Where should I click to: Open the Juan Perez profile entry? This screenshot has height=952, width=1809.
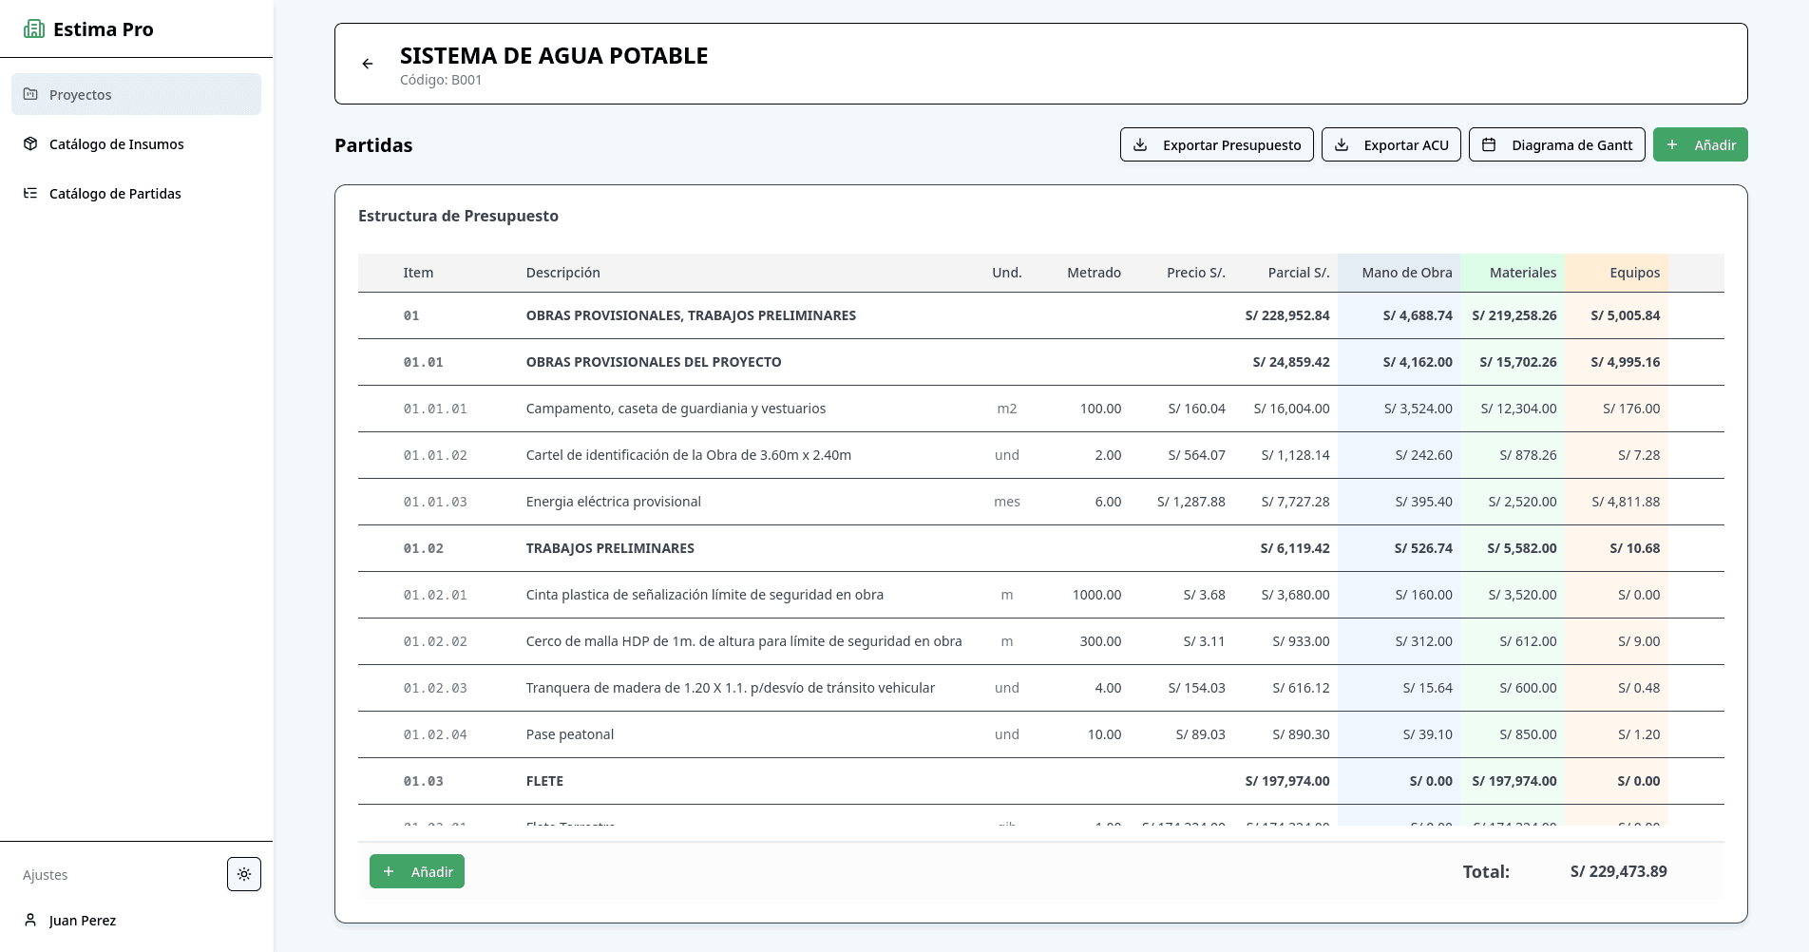(136, 920)
